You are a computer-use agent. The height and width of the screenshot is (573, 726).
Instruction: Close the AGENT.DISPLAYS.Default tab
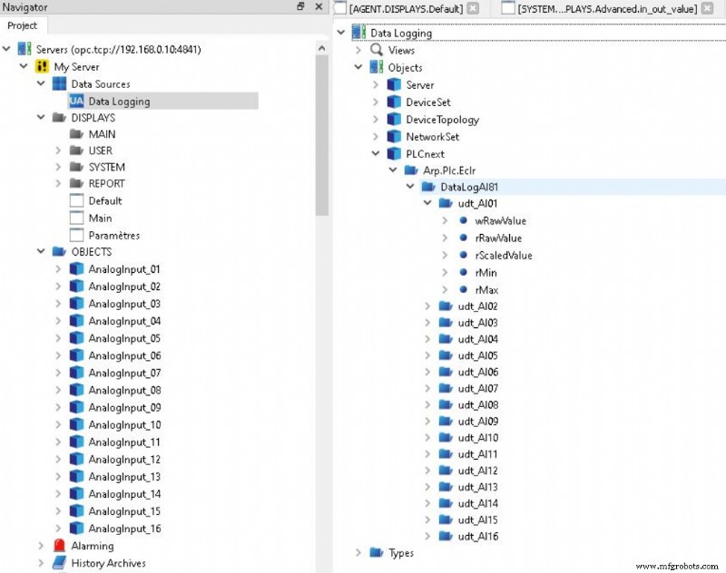click(475, 7)
